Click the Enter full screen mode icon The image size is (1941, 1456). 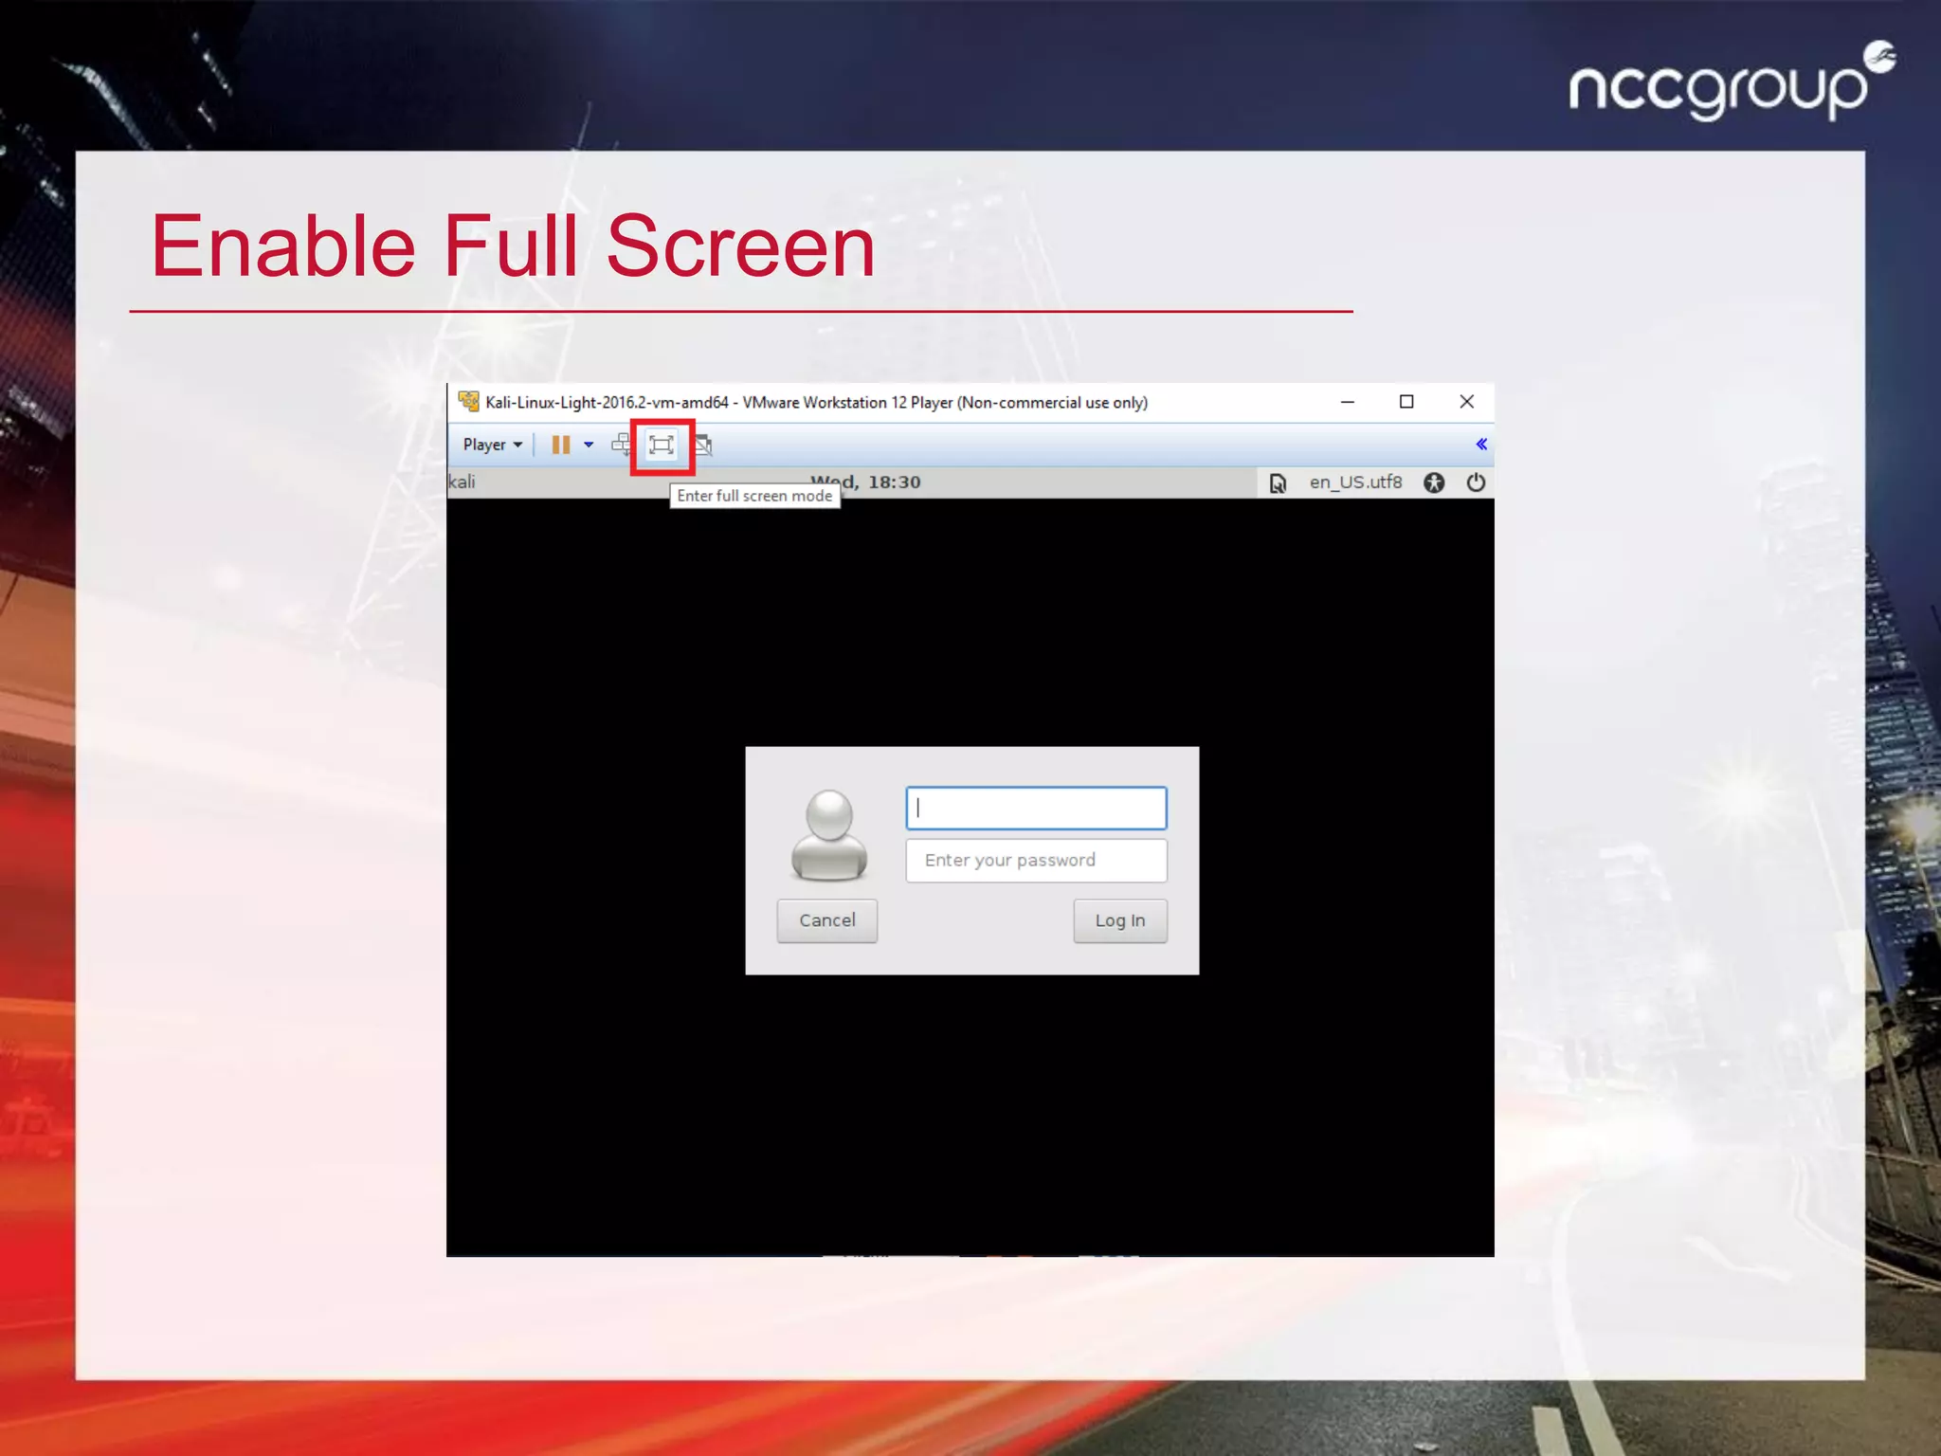[x=662, y=445]
